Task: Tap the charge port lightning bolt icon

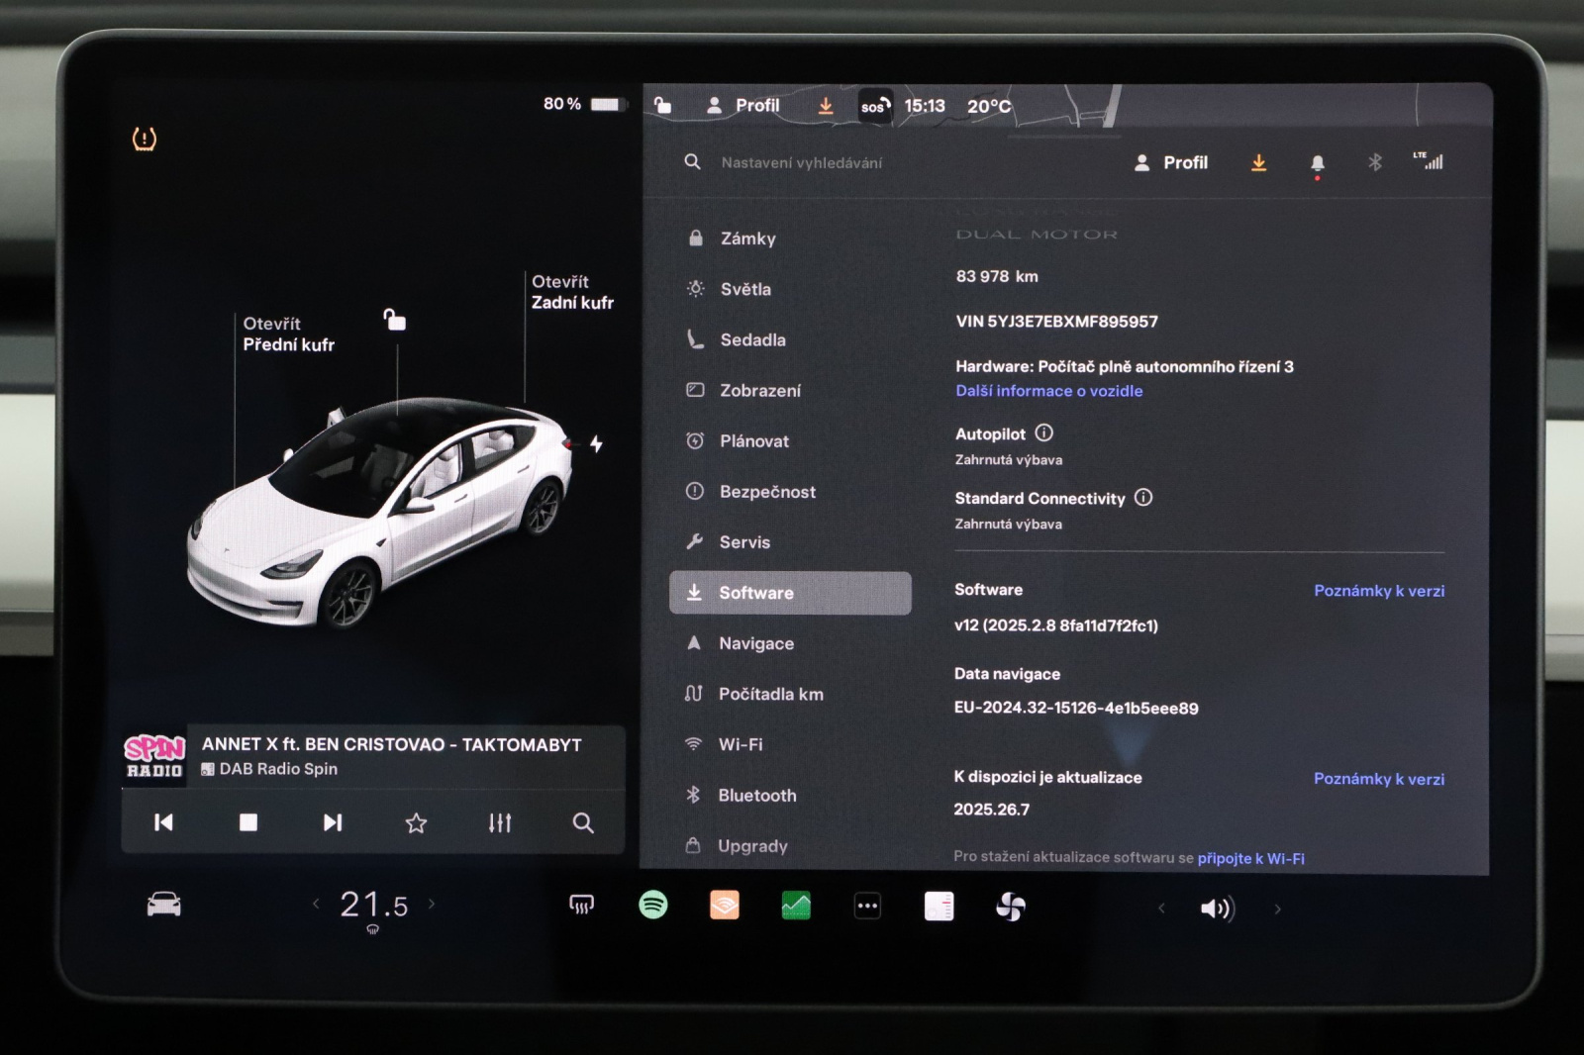Action: click(x=596, y=443)
